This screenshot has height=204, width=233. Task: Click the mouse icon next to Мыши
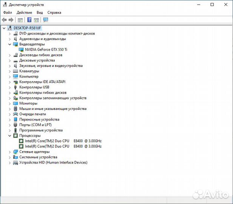(15, 109)
